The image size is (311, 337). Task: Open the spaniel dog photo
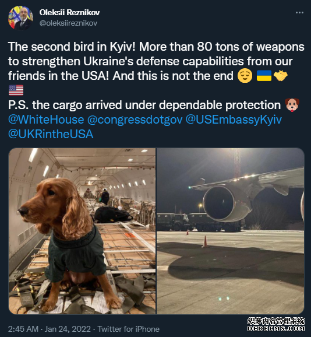(82, 231)
